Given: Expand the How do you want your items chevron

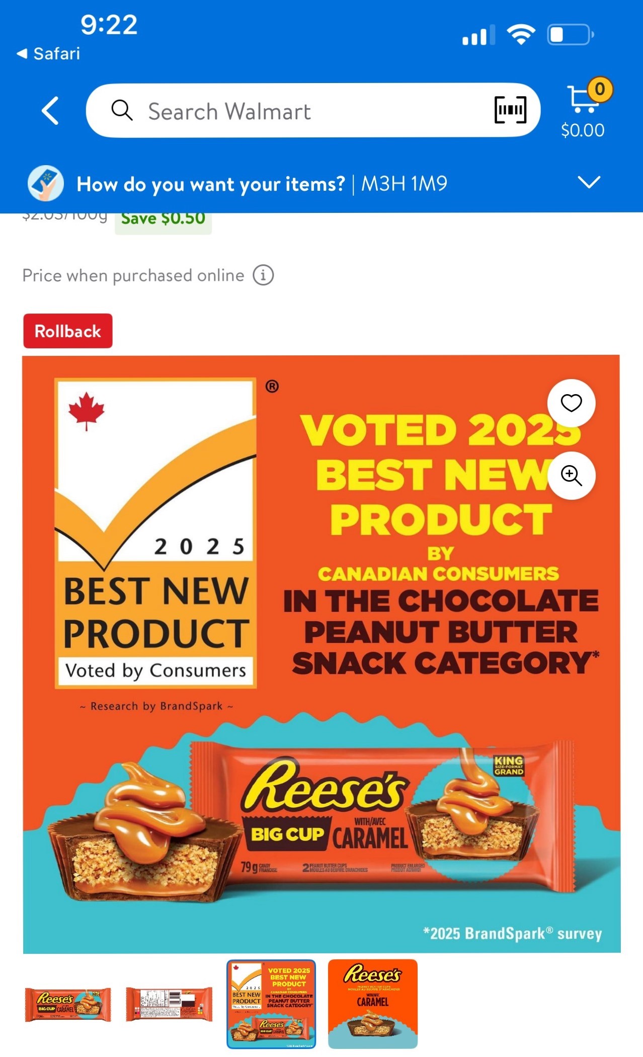Looking at the screenshot, I should coord(589,182).
